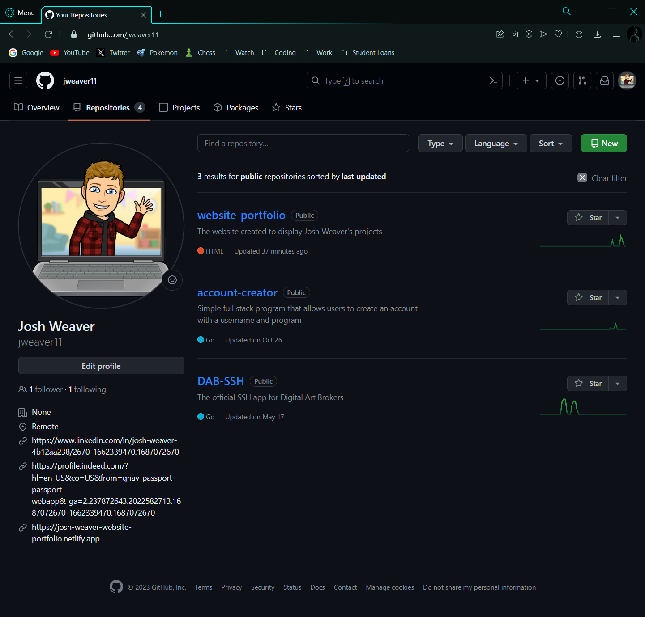The width and height of the screenshot is (645, 617).
Task: Click the set status smiley on profile picture
Action: click(x=172, y=280)
